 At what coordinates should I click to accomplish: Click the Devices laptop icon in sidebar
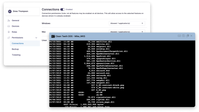9,26
